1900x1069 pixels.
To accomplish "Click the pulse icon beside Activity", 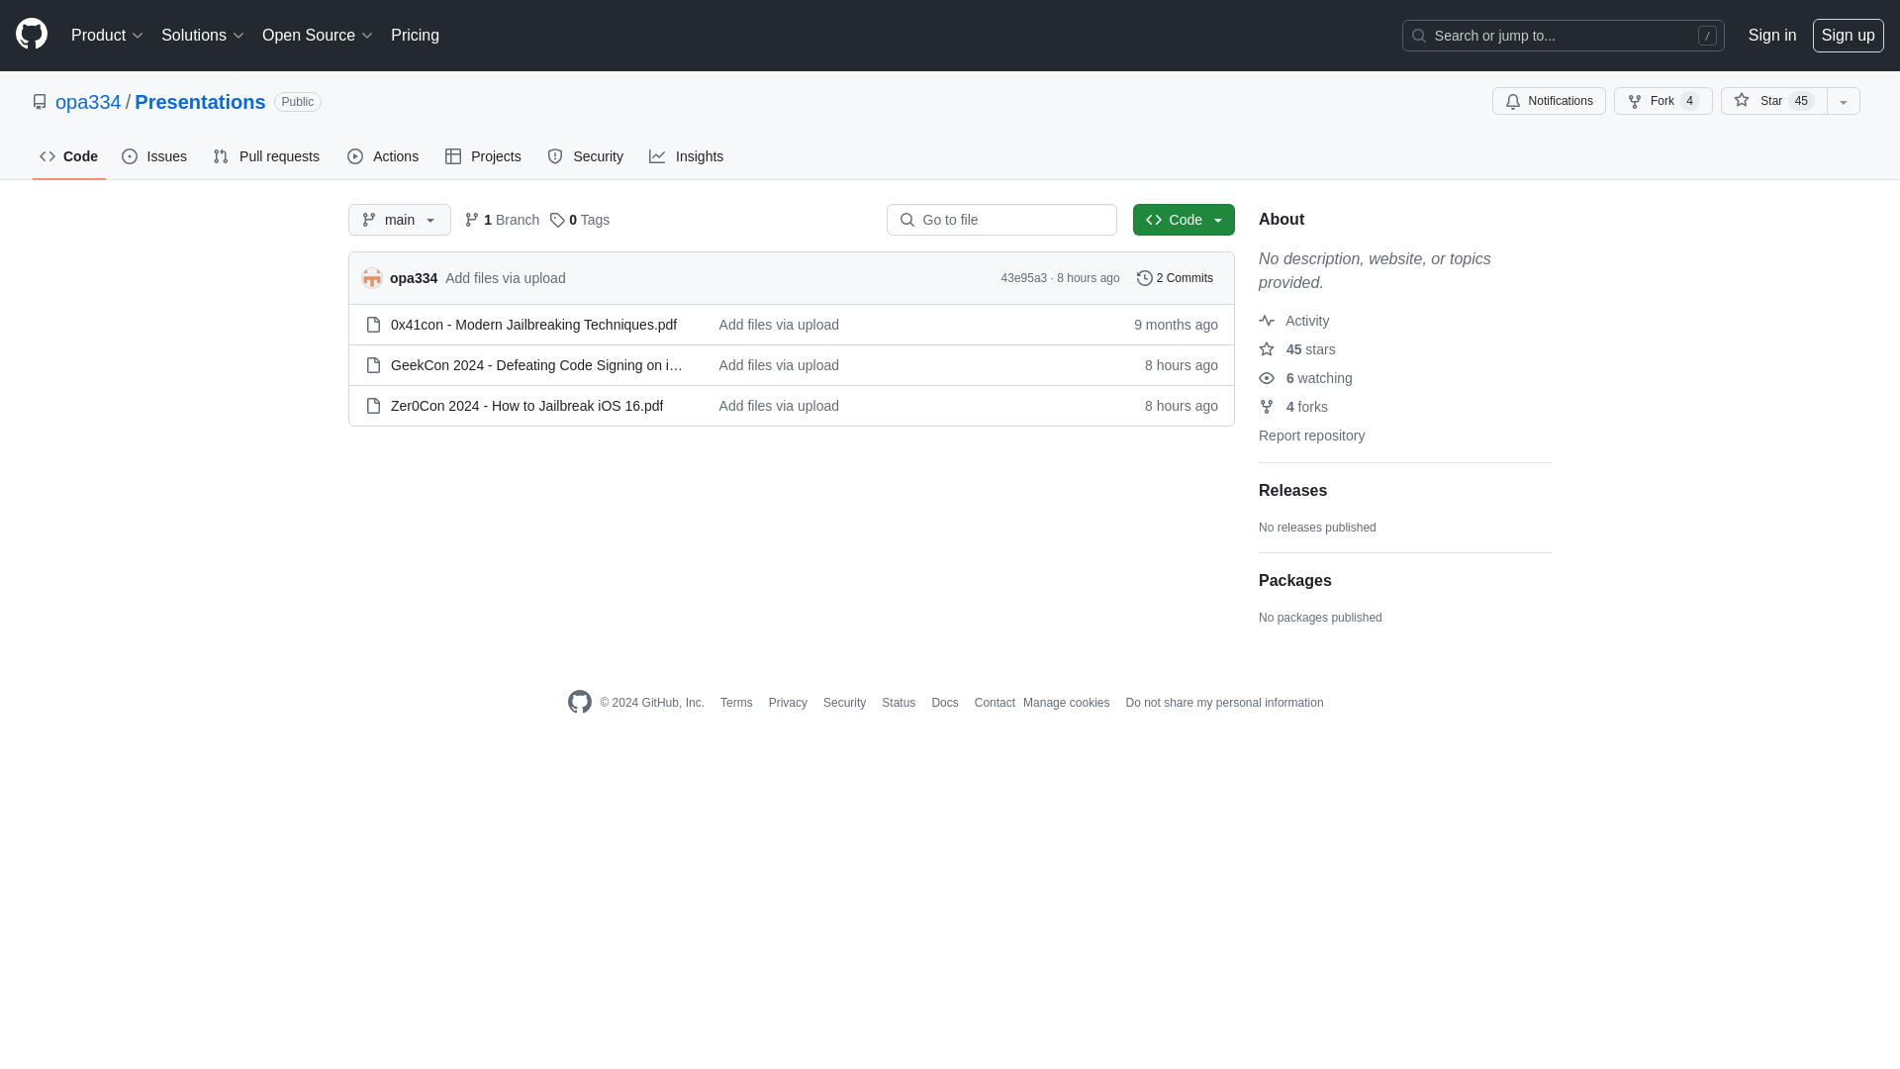I will pos(1267,321).
